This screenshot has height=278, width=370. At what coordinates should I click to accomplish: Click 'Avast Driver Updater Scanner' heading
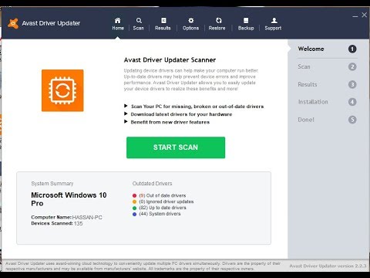170,60
